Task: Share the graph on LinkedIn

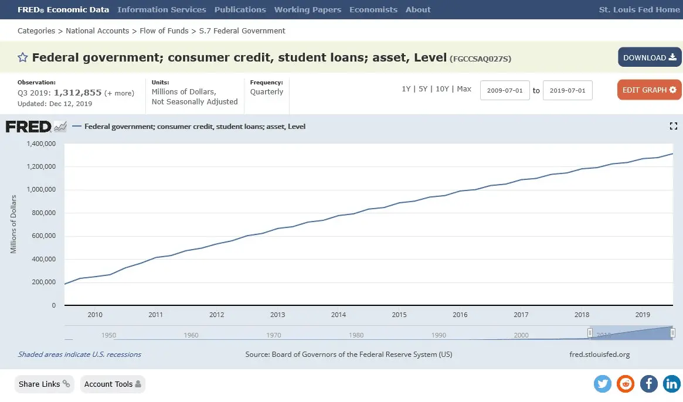Action: [672, 384]
